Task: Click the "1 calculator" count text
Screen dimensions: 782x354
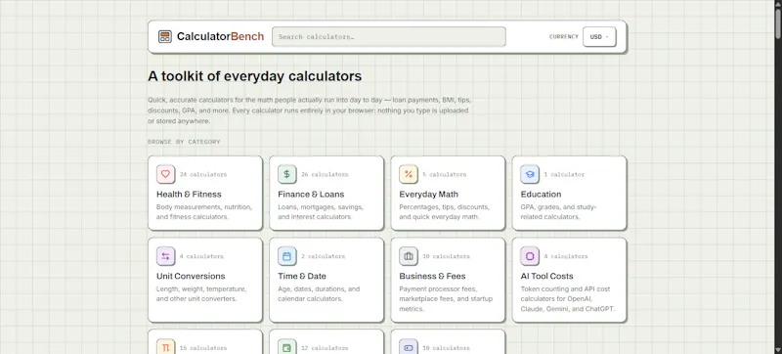Action: click(564, 174)
